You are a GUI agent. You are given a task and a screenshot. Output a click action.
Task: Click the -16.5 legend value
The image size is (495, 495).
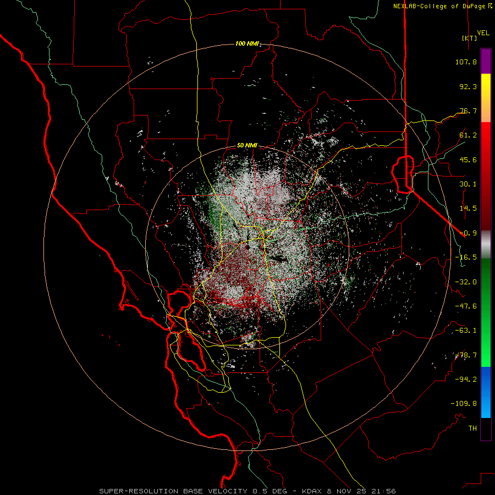(466, 257)
